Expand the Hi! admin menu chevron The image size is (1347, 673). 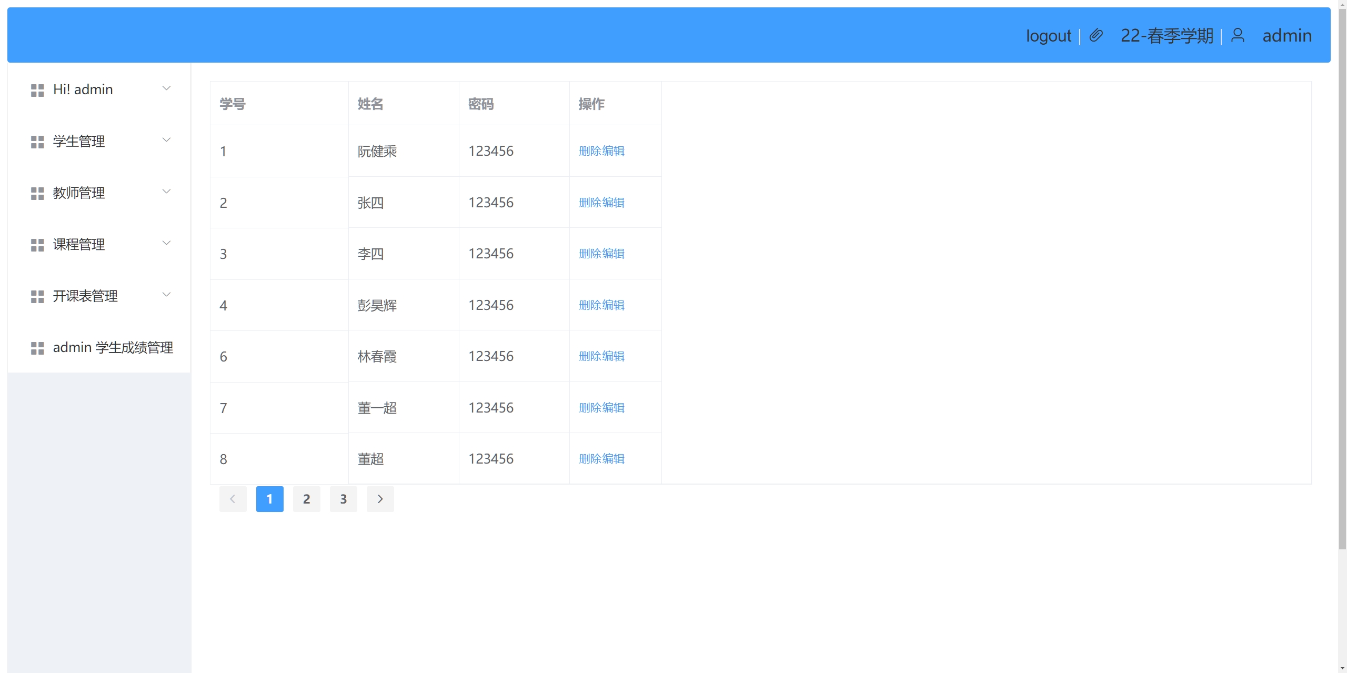[x=166, y=88]
